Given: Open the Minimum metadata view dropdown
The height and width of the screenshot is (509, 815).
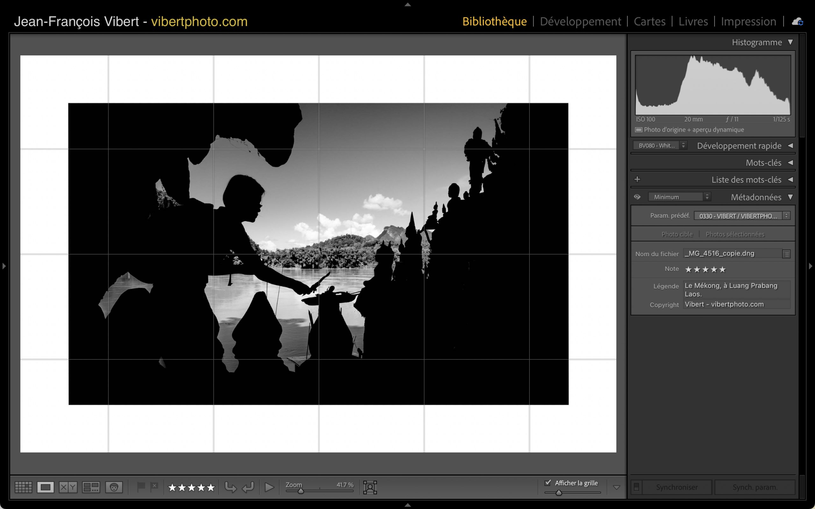Looking at the screenshot, I should (x=679, y=197).
